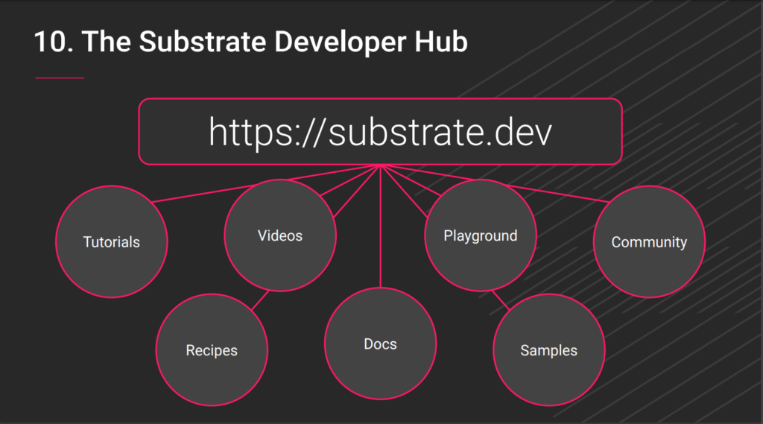Choose the Recipes circle
Screen dimensions: 763x424
(212, 350)
